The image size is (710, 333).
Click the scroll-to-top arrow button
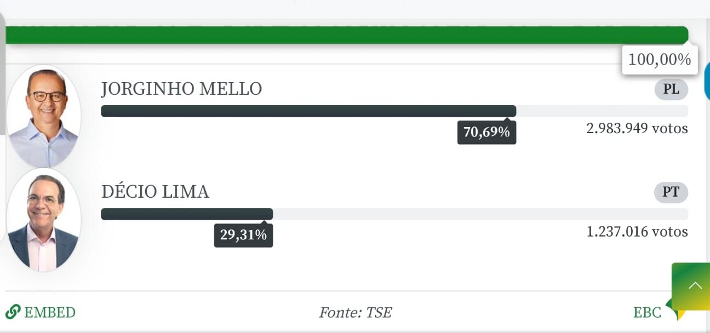pos(691,286)
